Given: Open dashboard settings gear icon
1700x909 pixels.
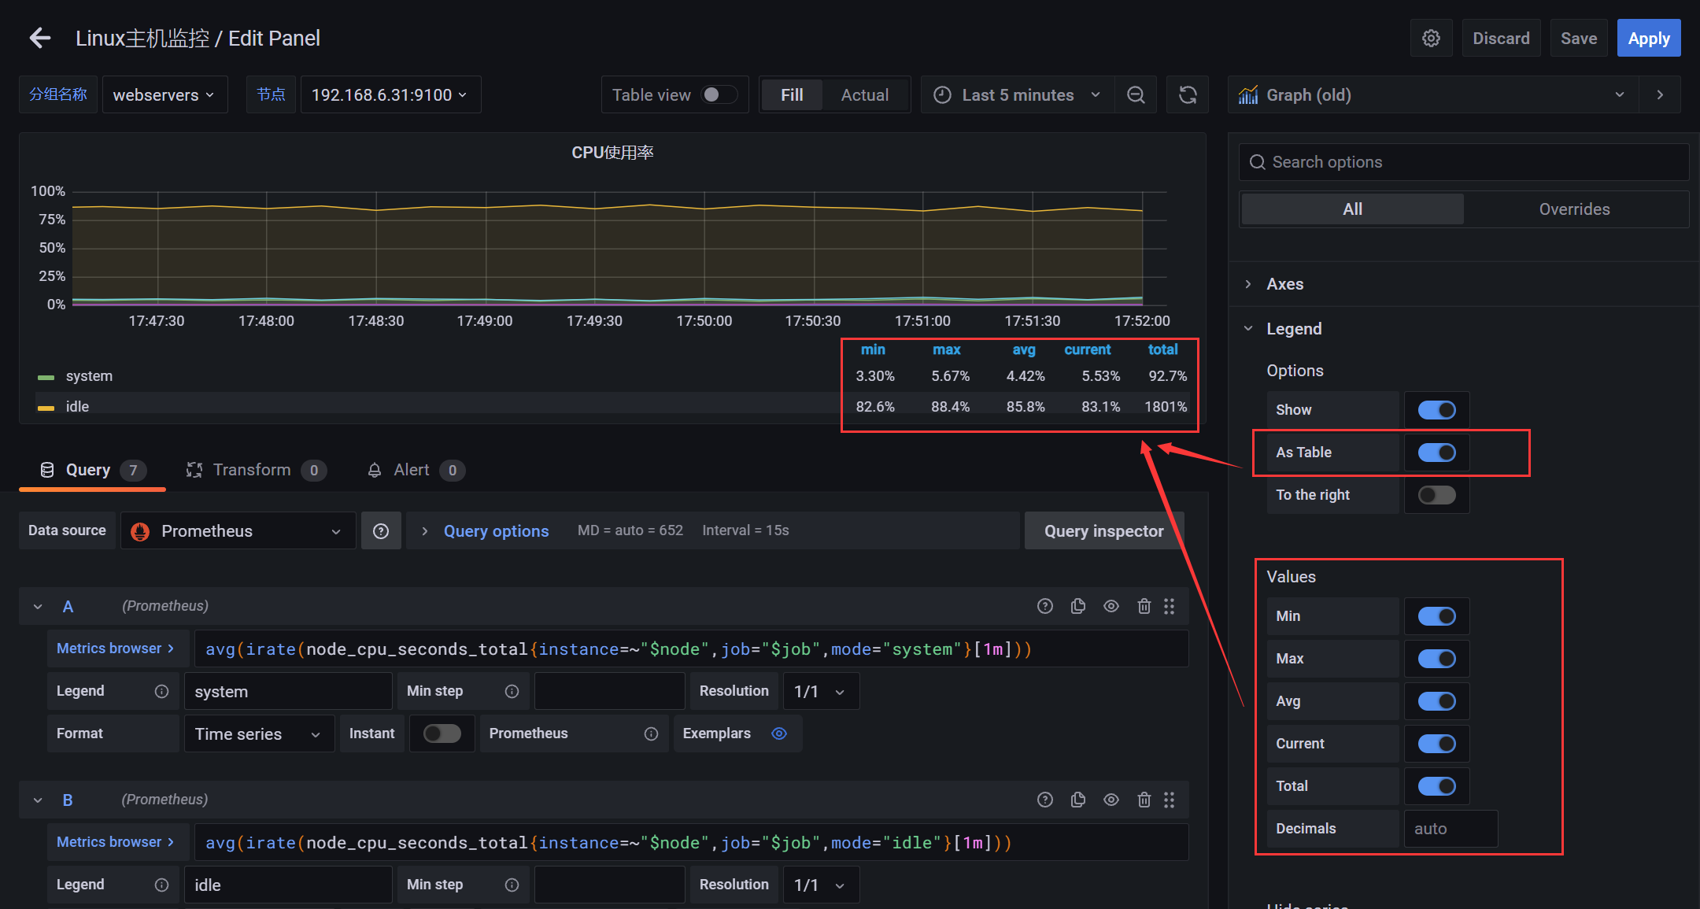Looking at the screenshot, I should 1431,38.
